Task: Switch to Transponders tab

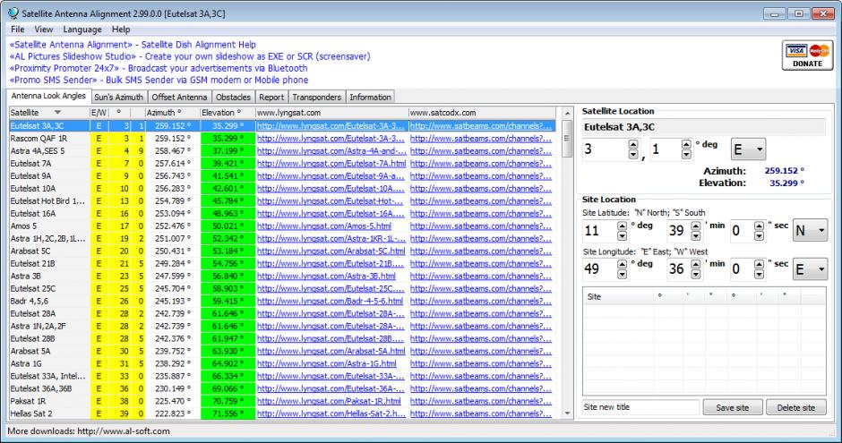Action: [x=317, y=97]
